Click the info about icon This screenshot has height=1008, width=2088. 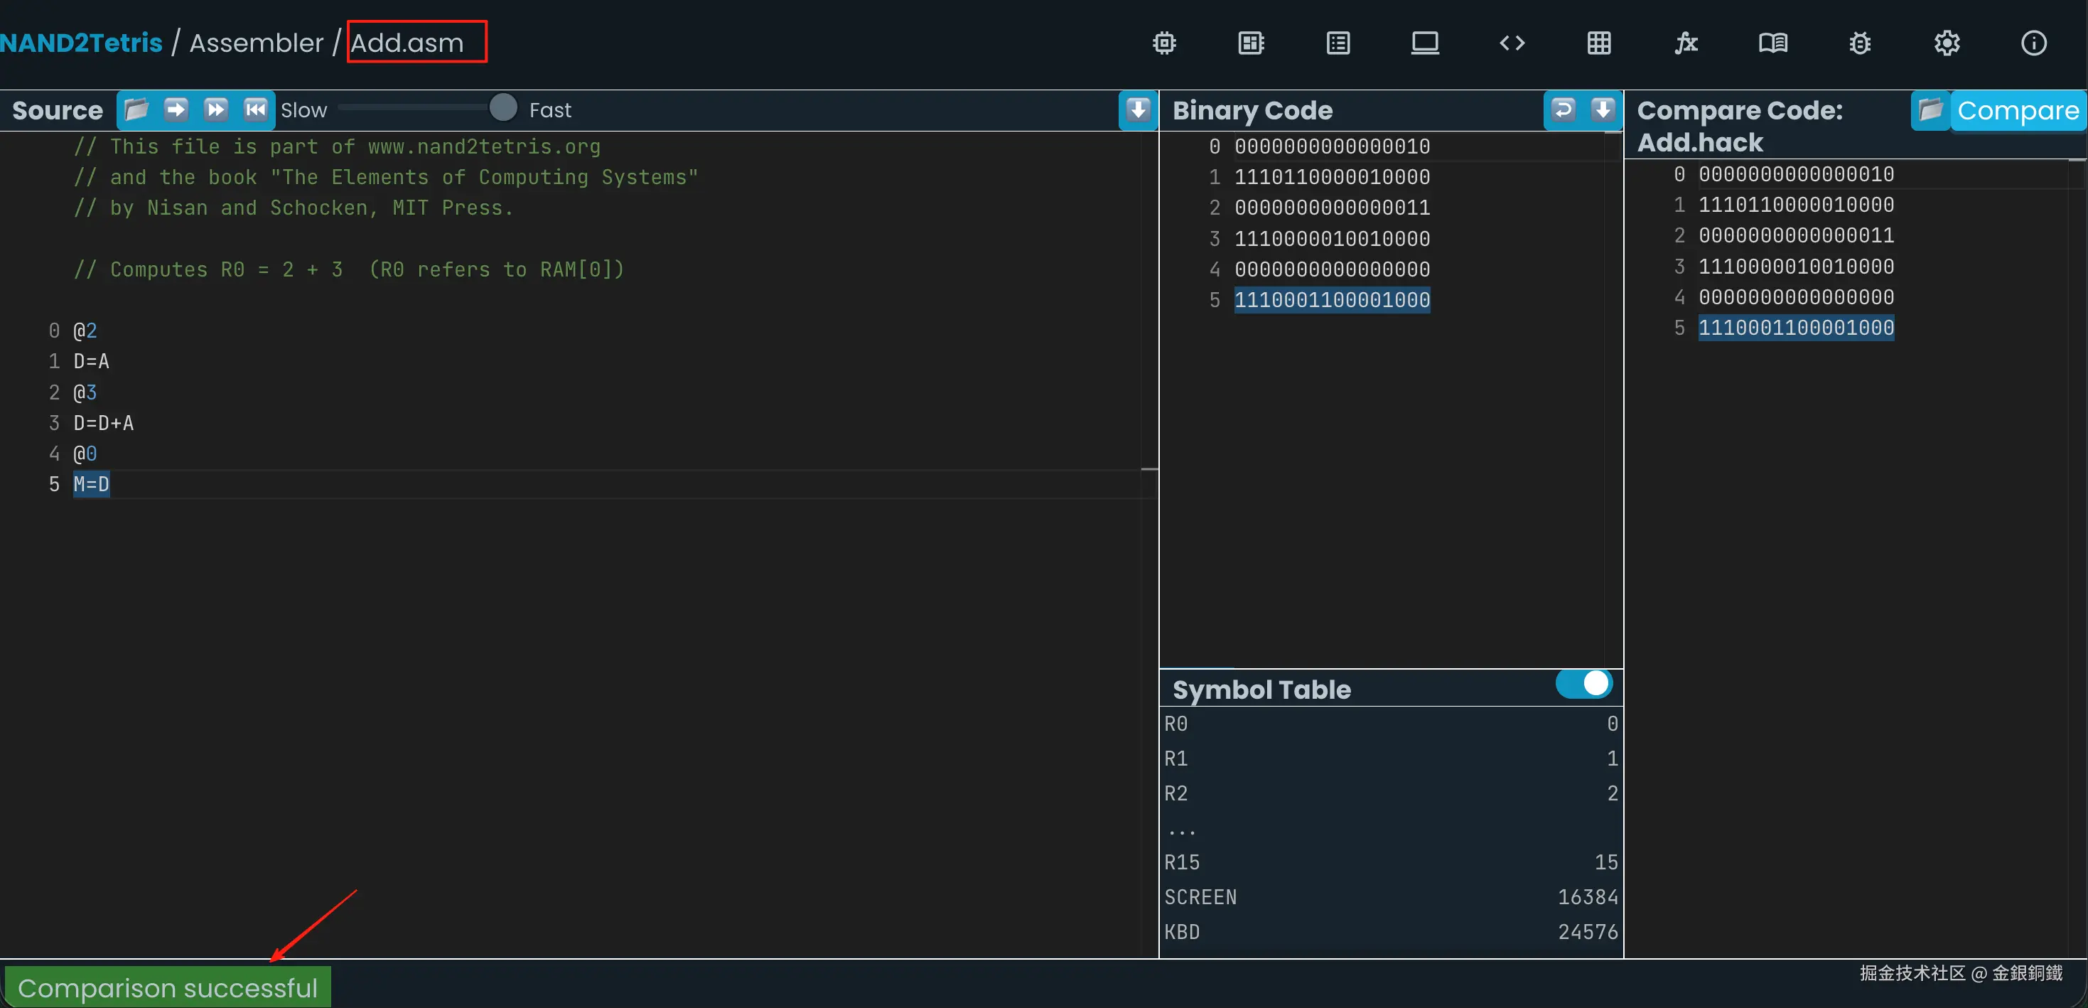[2033, 43]
